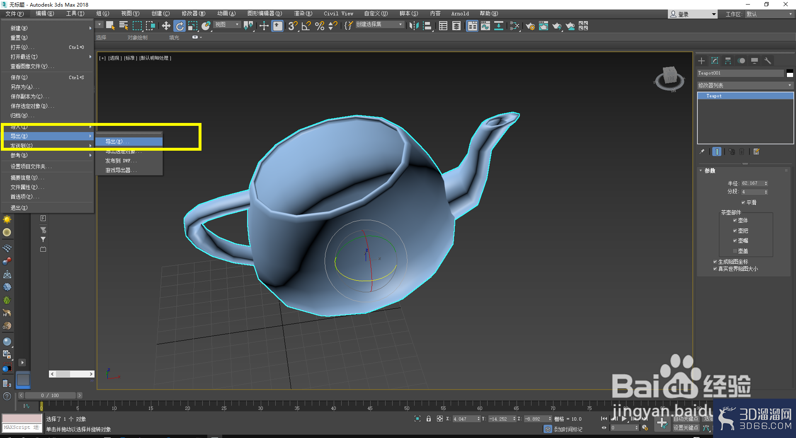The height and width of the screenshot is (438, 796).
Task: Uncheck the 壶把 (Handle) teapot part
Action: click(x=735, y=231)
